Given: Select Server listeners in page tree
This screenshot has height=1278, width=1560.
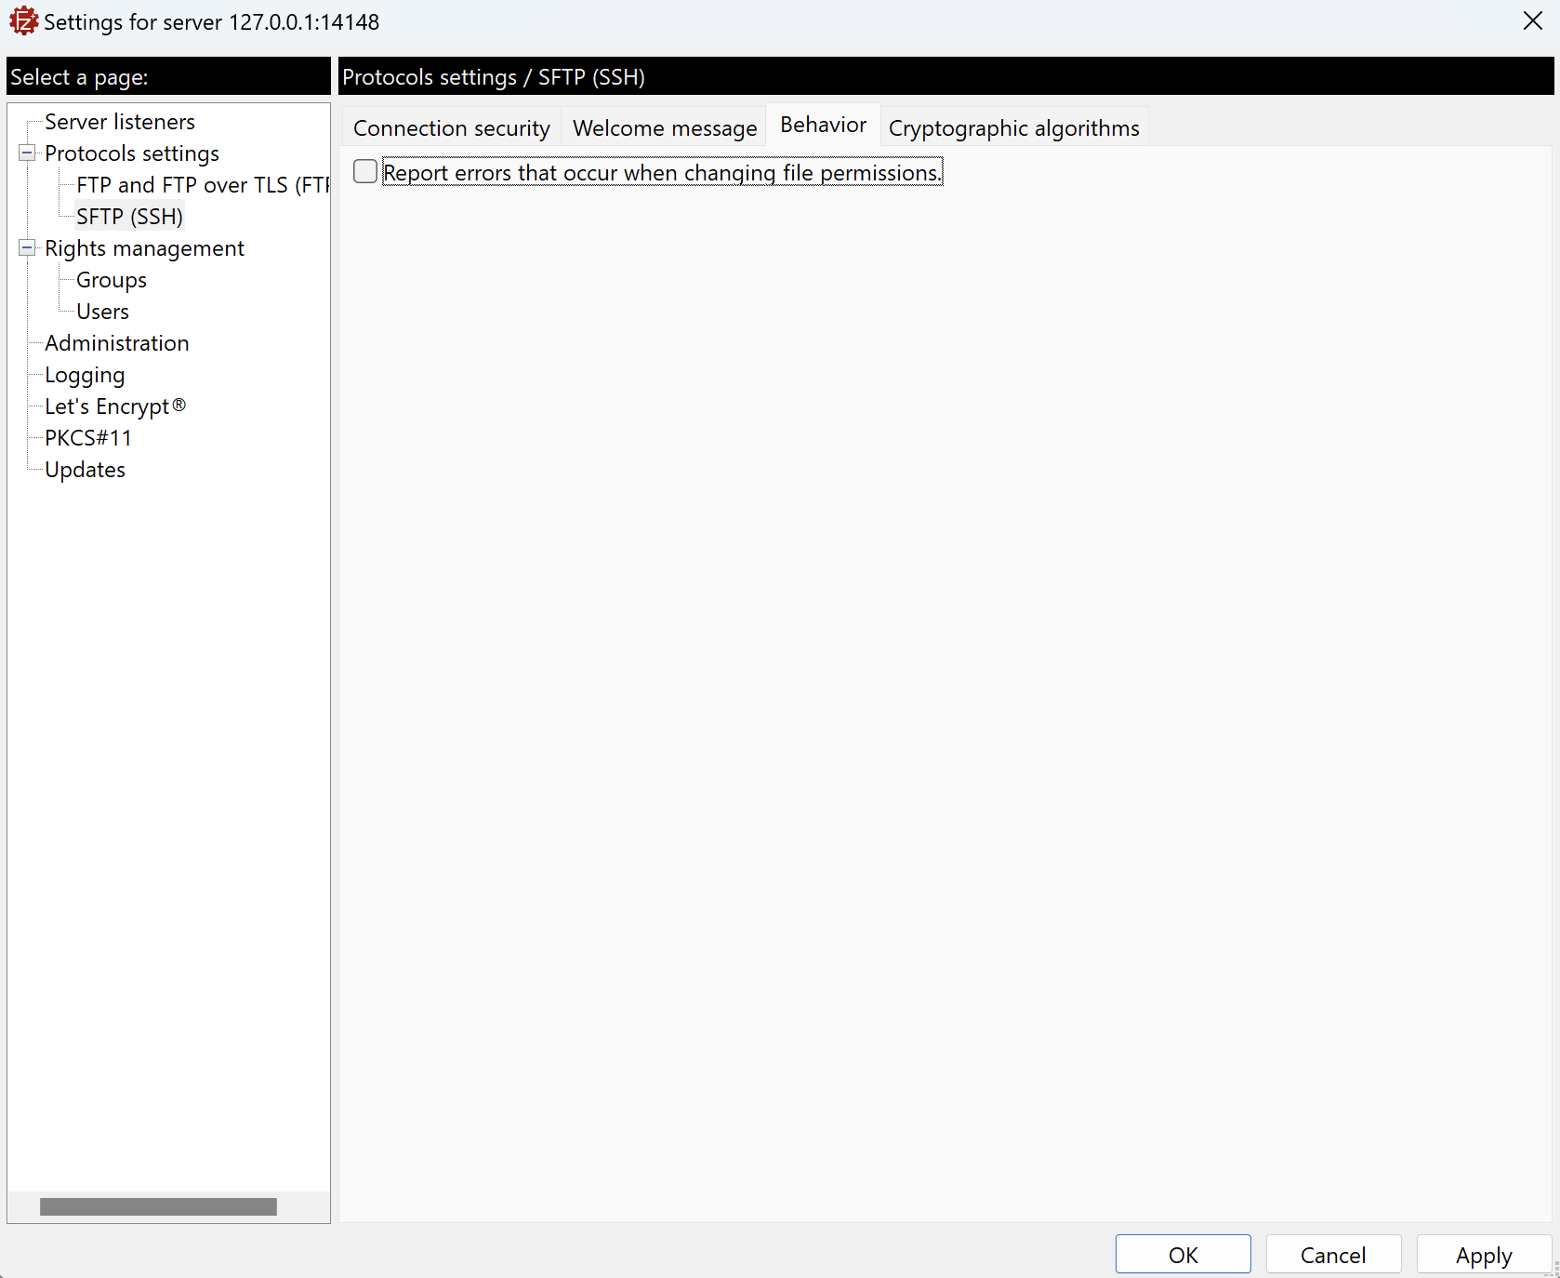Looking at the screenshot, I should pyautogui.click(x=120, y=122).
